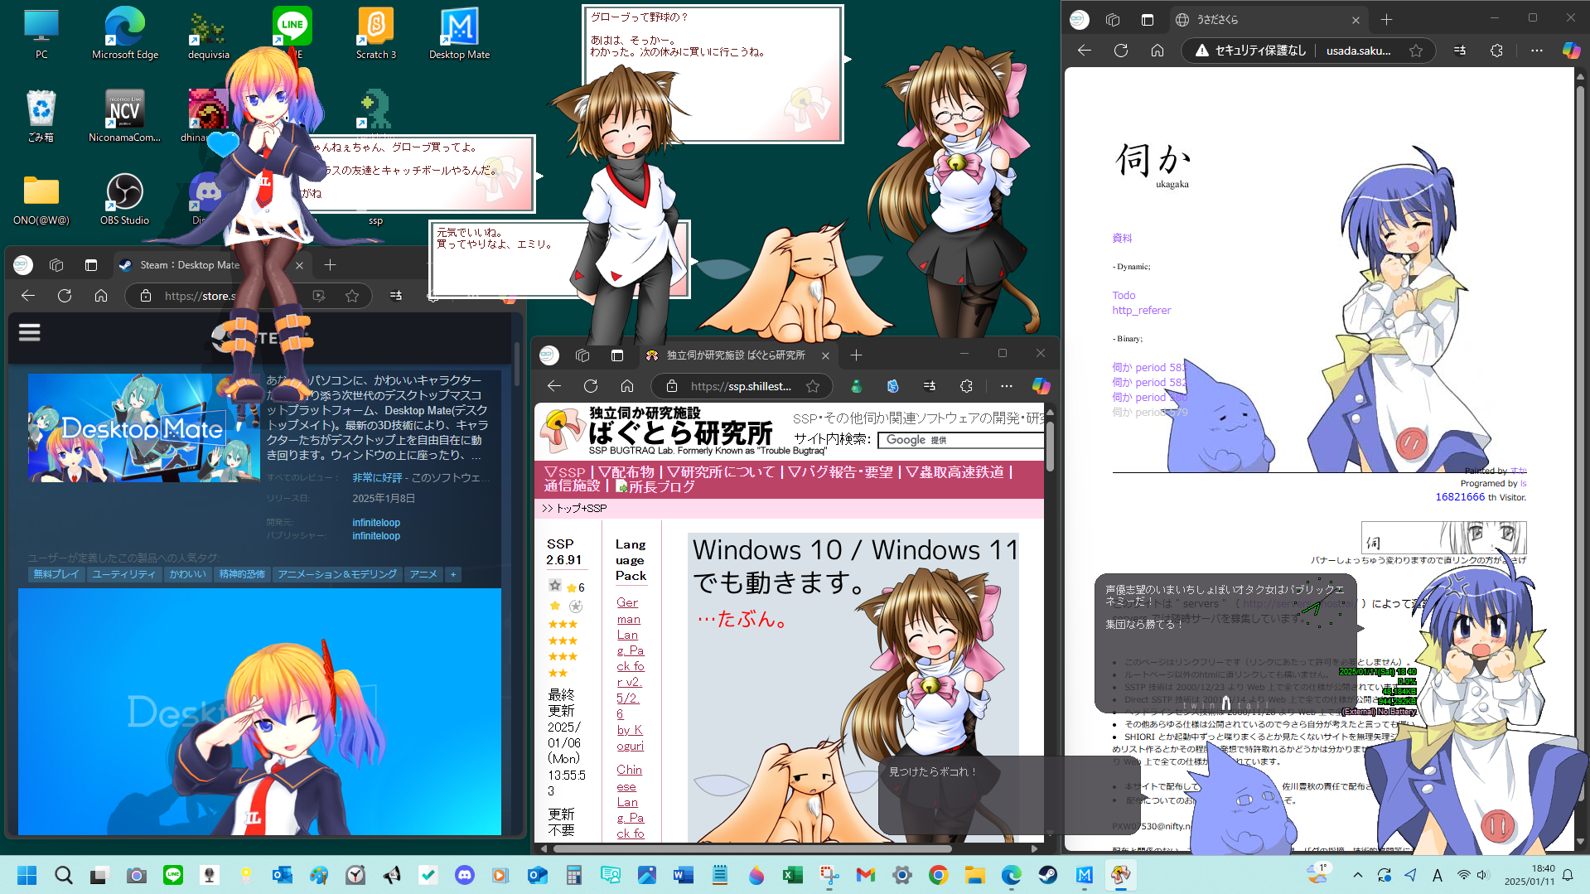Open the ONO(@W@) folder

click(x=41, y=199)
